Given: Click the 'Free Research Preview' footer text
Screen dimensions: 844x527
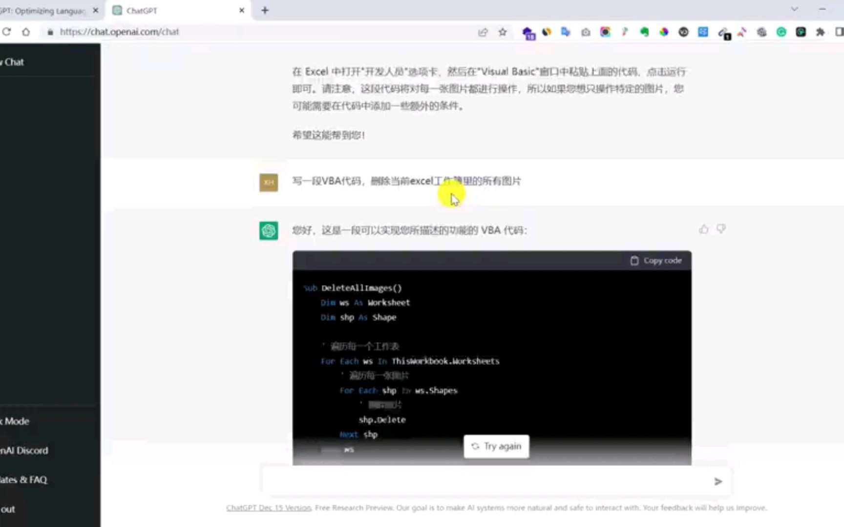Looking at the screenshot, I should click(x=354, y=508).
